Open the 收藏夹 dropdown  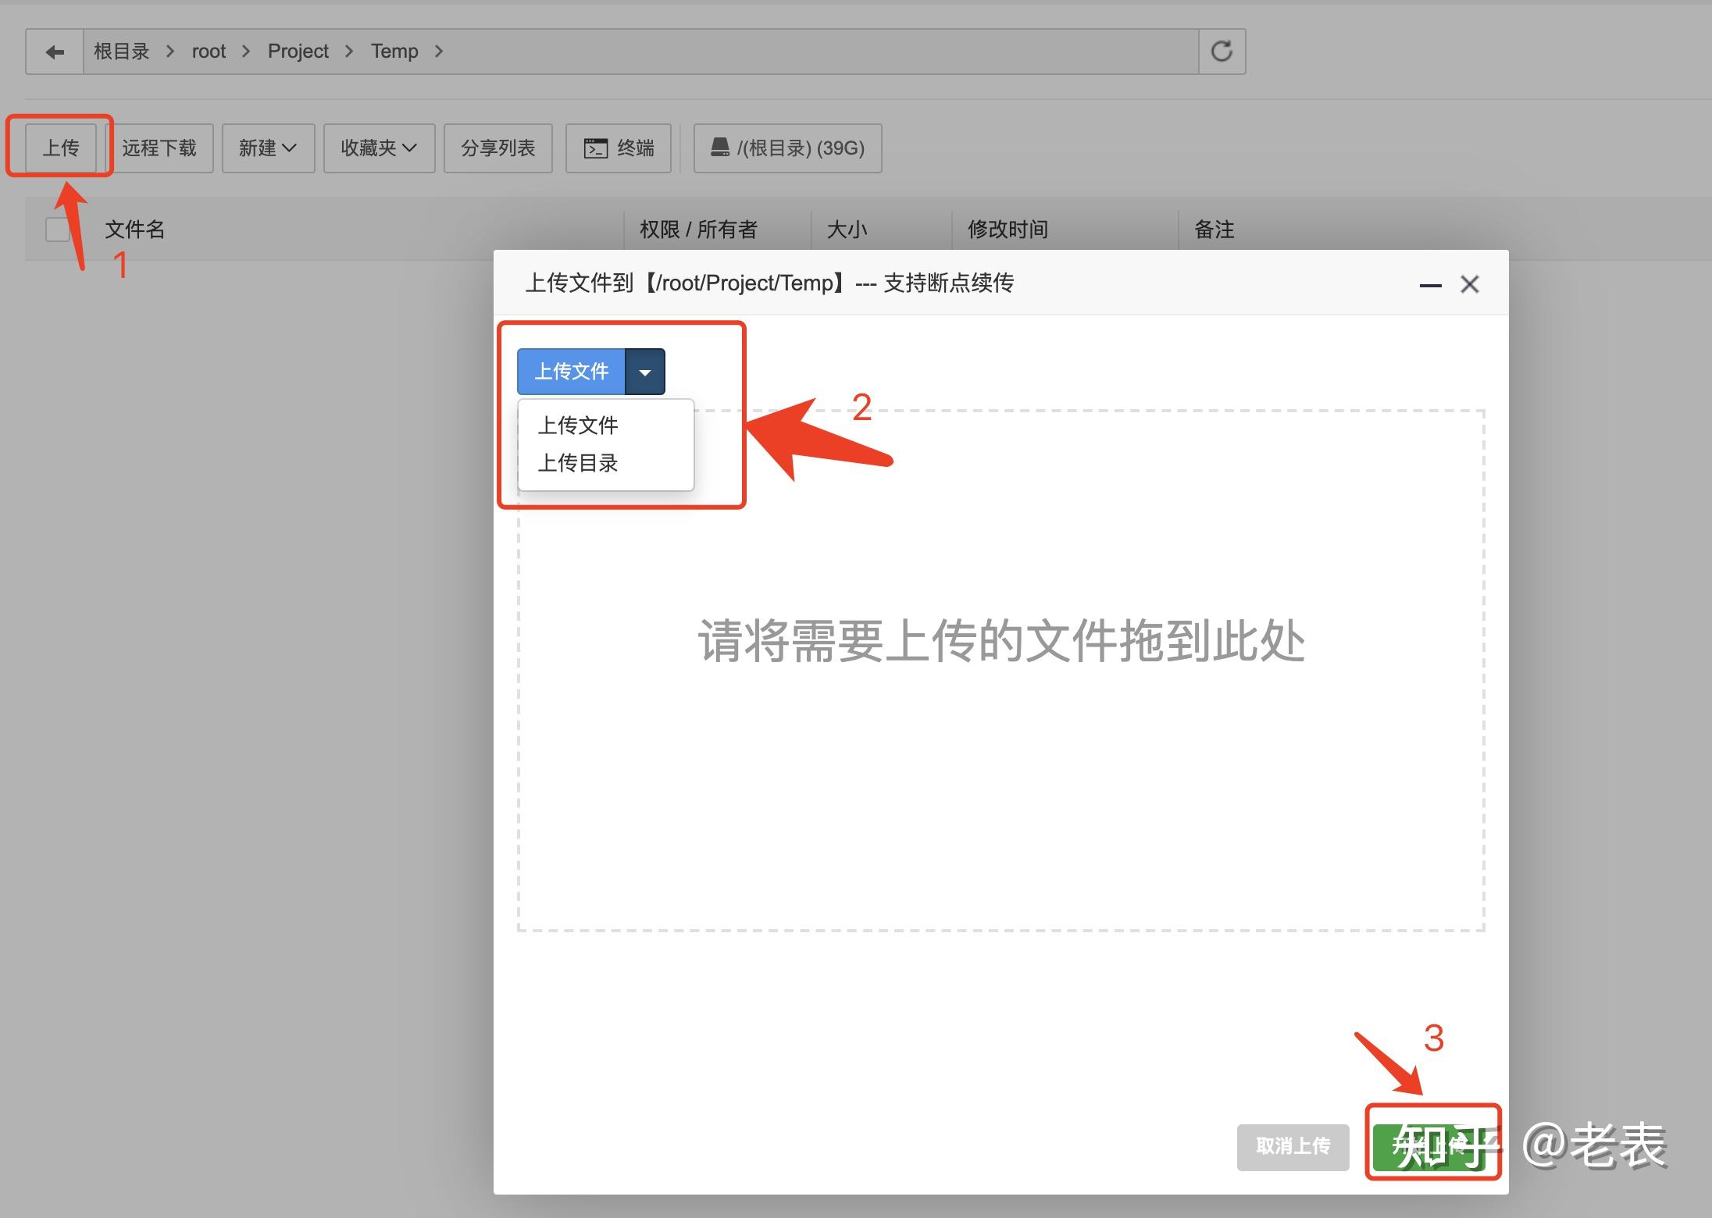click(378, 148)
